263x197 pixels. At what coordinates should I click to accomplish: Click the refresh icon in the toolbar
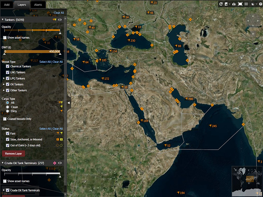(221, 4)
